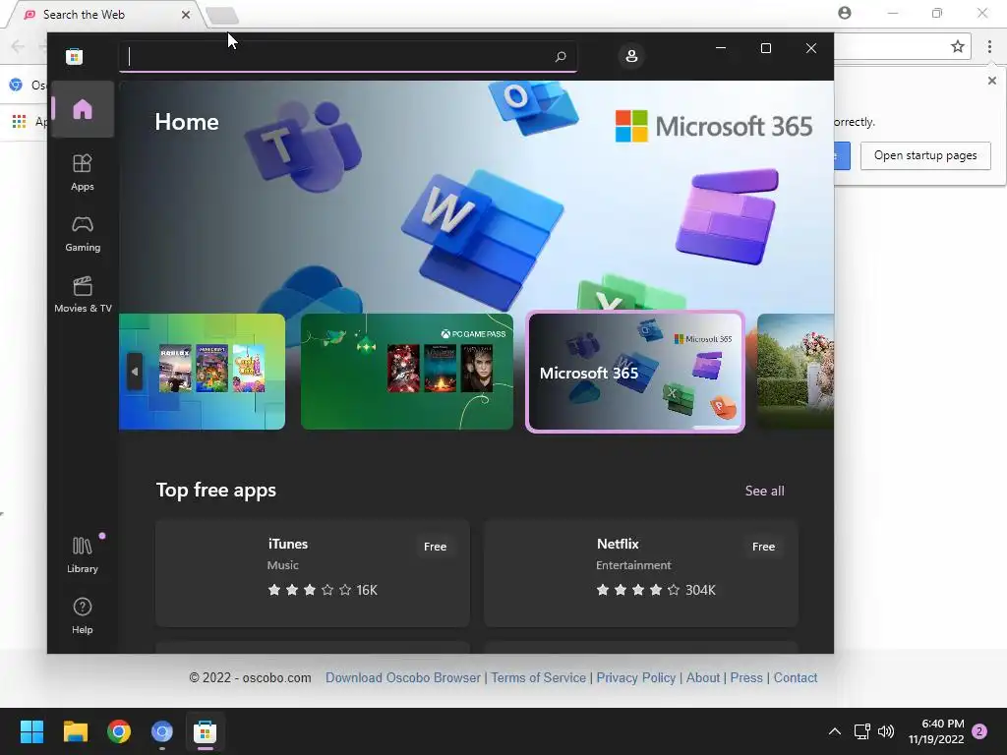Open a new tab in the browser
Screen dimensions: 1007x755
pos(223,16)
